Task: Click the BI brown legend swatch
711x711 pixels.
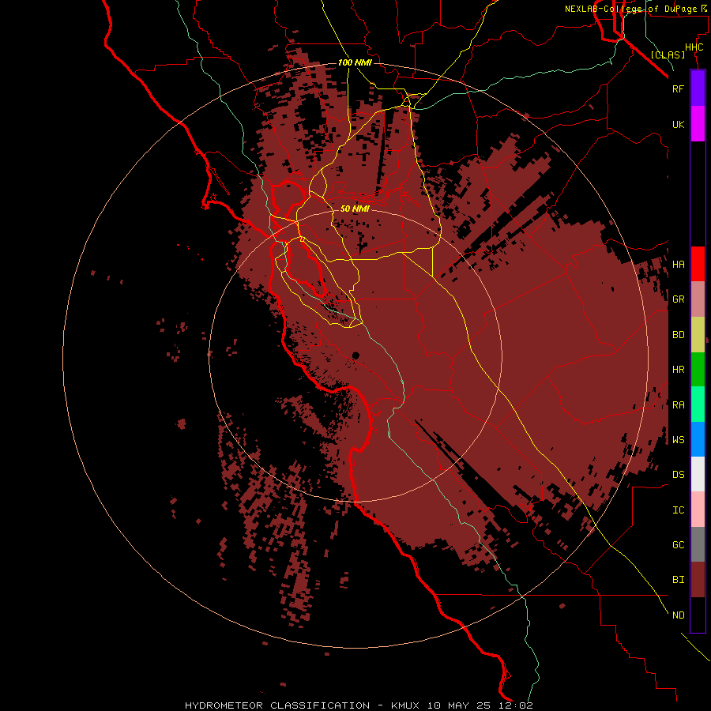Action: point(698,580)
